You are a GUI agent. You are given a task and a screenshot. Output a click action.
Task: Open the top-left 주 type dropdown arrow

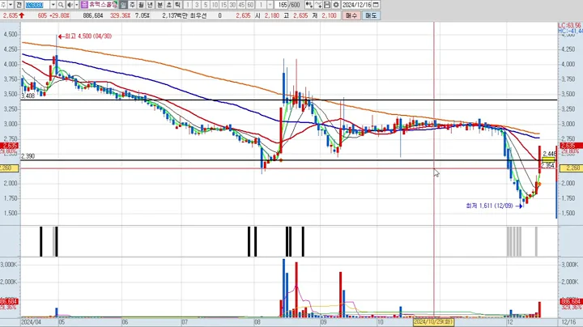[x=11, y=5]
